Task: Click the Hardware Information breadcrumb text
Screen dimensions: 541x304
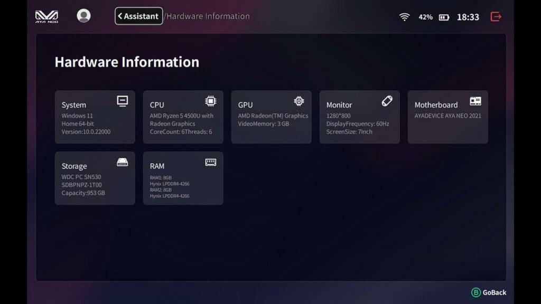Action: click(x=208, y=16)
